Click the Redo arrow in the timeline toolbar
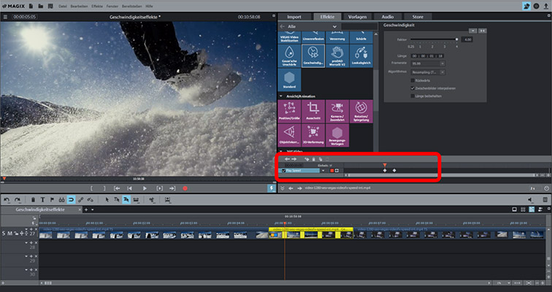The image size is (552, 292). [x=18, y=200]
